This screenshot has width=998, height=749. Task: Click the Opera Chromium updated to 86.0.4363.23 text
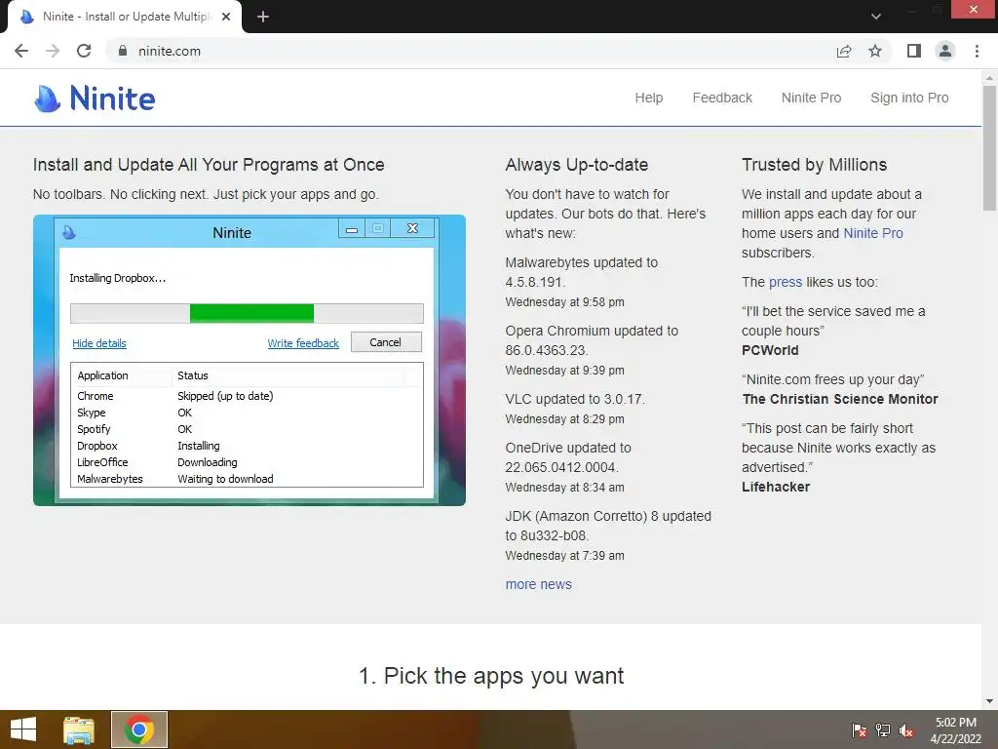pyautogui.click(x=592, y=340)
